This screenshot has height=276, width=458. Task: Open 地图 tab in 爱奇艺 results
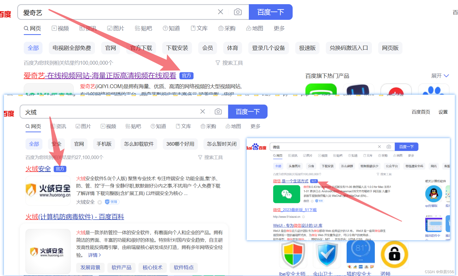click(x=255, y=28)
